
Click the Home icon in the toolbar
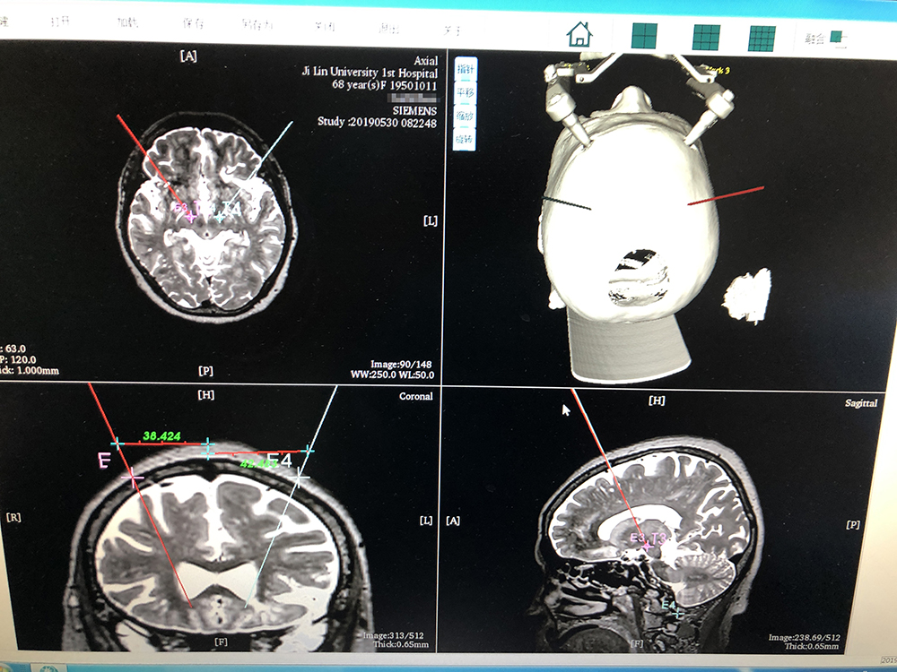tap(579, 35)
